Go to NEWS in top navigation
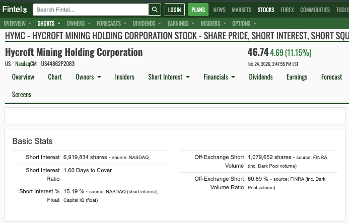The width and height of the screenshot is (349, 223). pos(219,10)
